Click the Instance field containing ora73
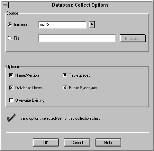This screenshot has height=151, width=154. [63, 25]
